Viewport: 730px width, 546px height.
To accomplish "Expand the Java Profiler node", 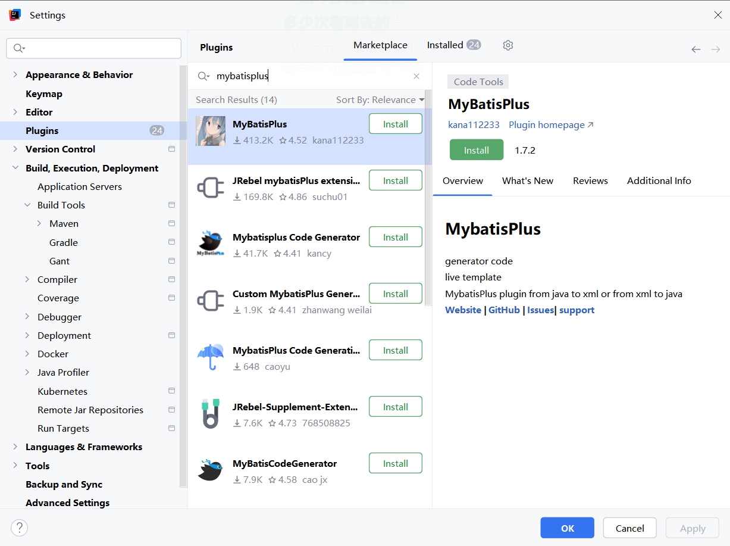I will 27,372.
